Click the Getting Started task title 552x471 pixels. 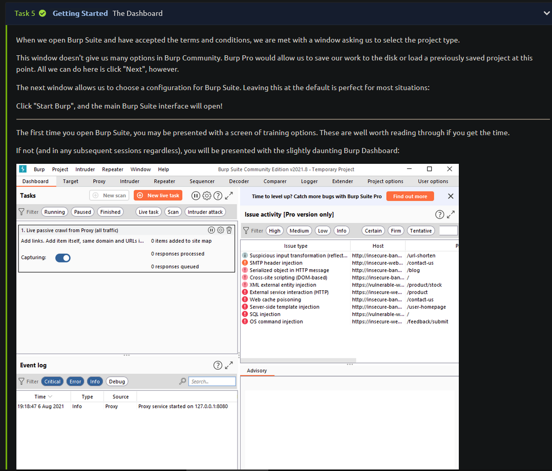[x=80, y=13]
